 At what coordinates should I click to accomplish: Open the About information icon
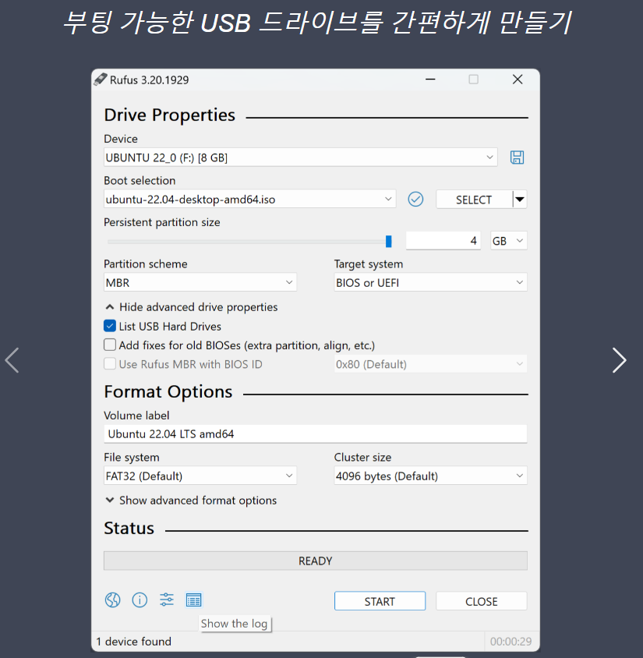[x=140, y=600]
